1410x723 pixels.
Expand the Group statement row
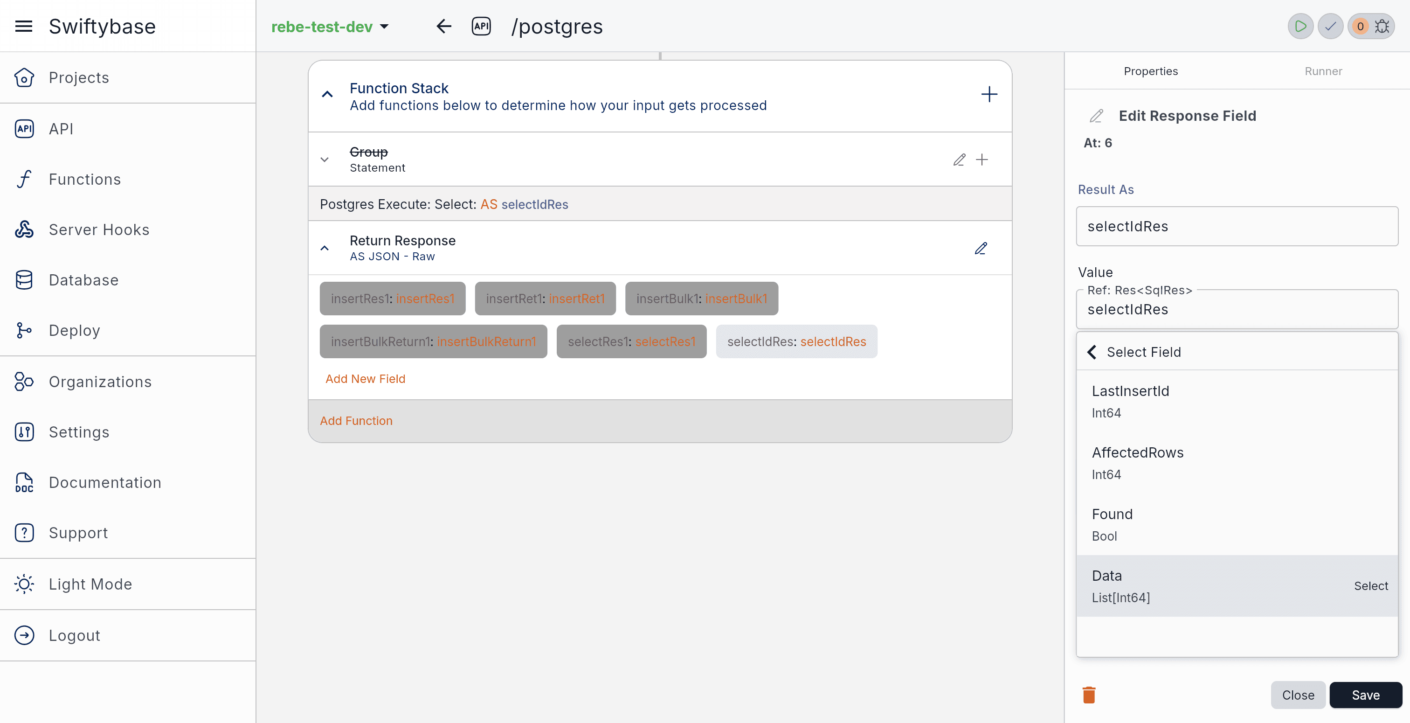(325, 160)
